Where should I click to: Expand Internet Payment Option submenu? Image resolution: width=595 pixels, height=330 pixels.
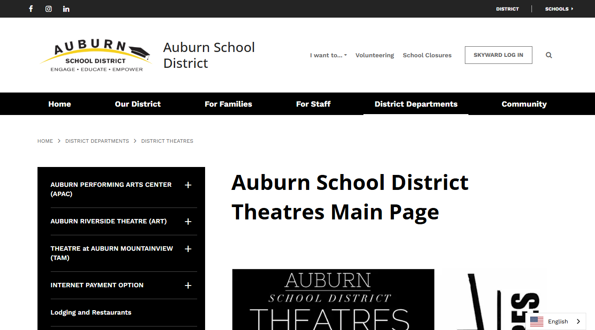tap(188, 286)
